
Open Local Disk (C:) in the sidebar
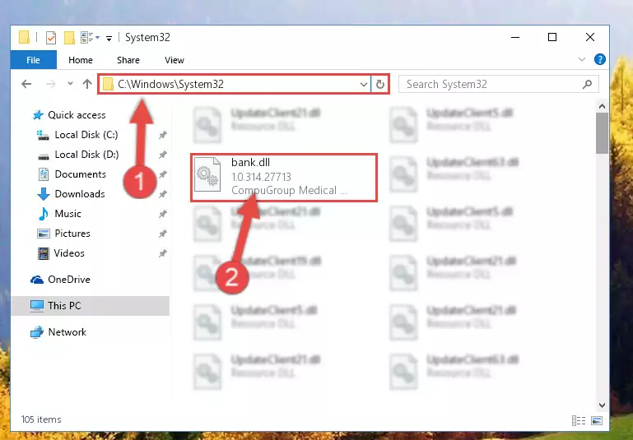coord(86,135)
